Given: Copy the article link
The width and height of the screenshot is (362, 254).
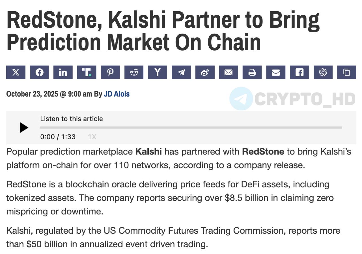Looking at the screenshot, I should (346, 72).
